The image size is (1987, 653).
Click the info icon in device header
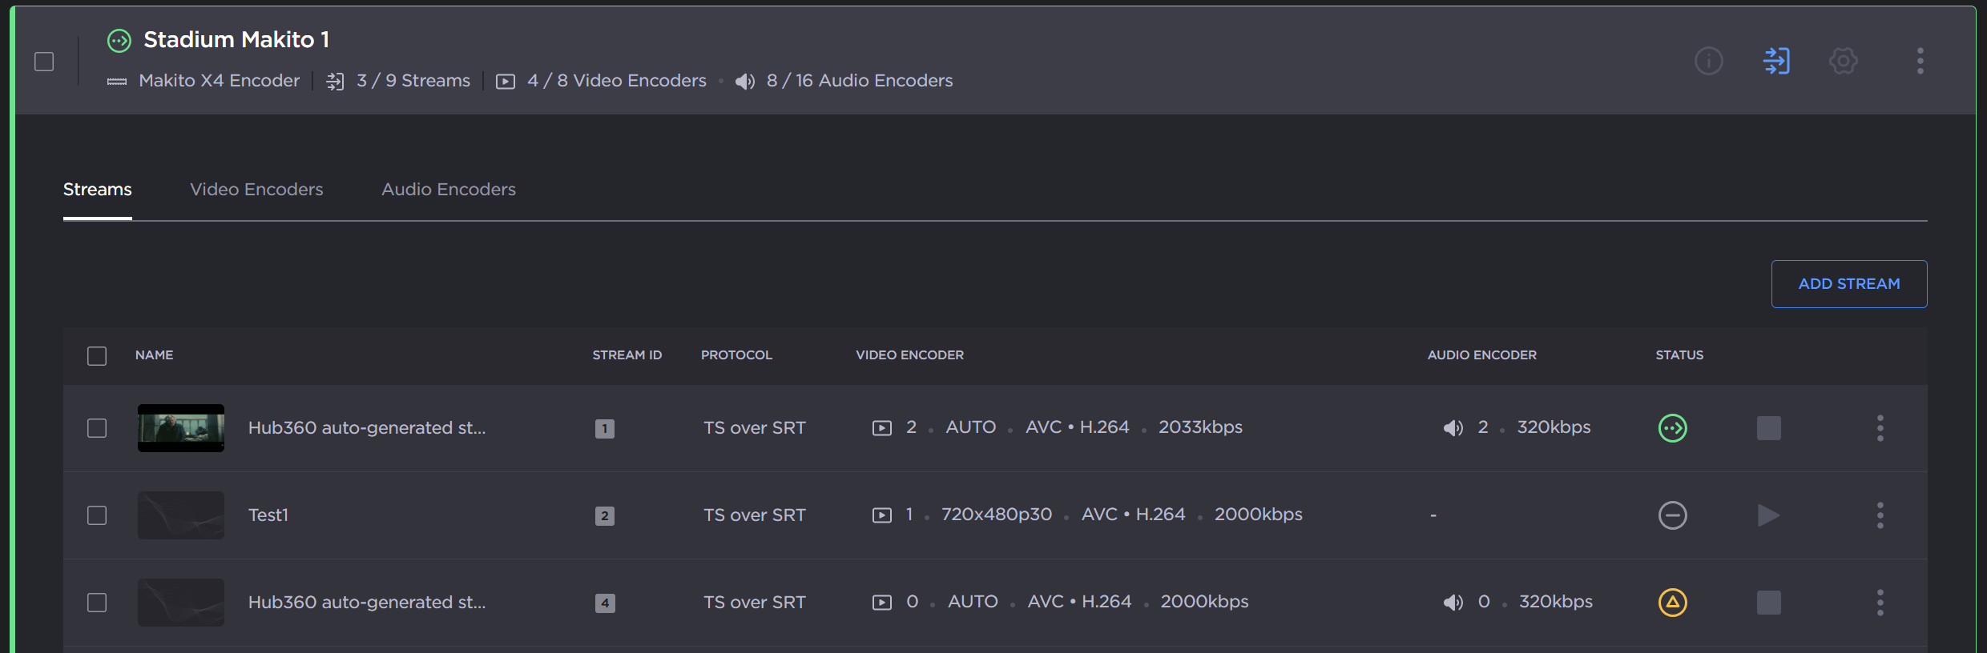click(x=1708, y=61)
